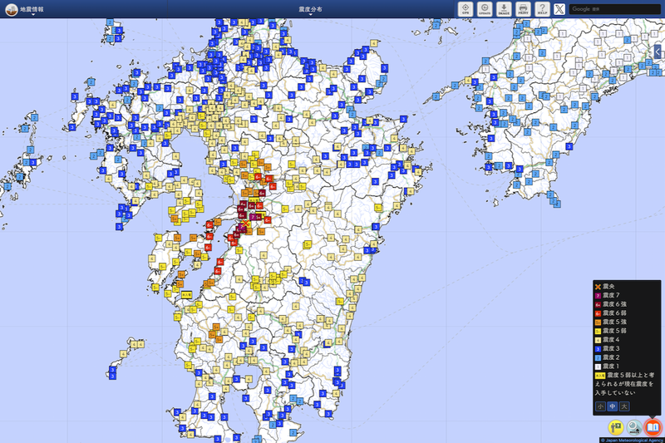Expand the right side panel arrow
The image size is (665, 443).
[658, 52]
